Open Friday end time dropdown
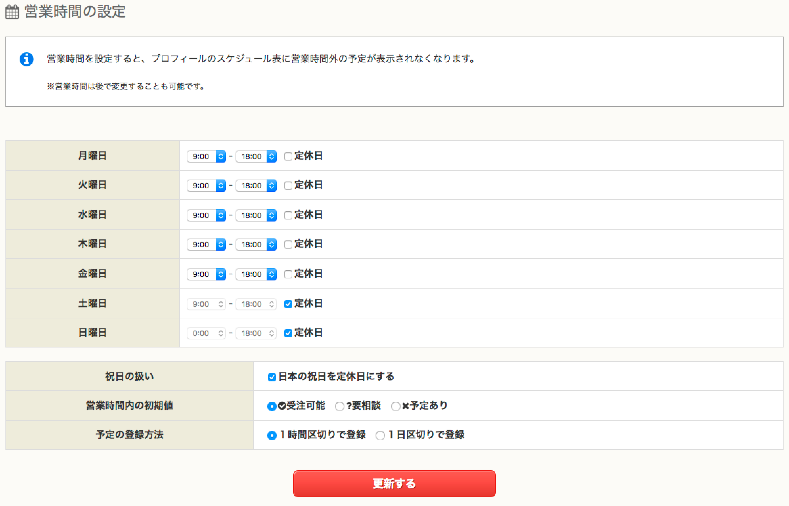The height and width of the screenshot is (506, 789). point(256,274)
